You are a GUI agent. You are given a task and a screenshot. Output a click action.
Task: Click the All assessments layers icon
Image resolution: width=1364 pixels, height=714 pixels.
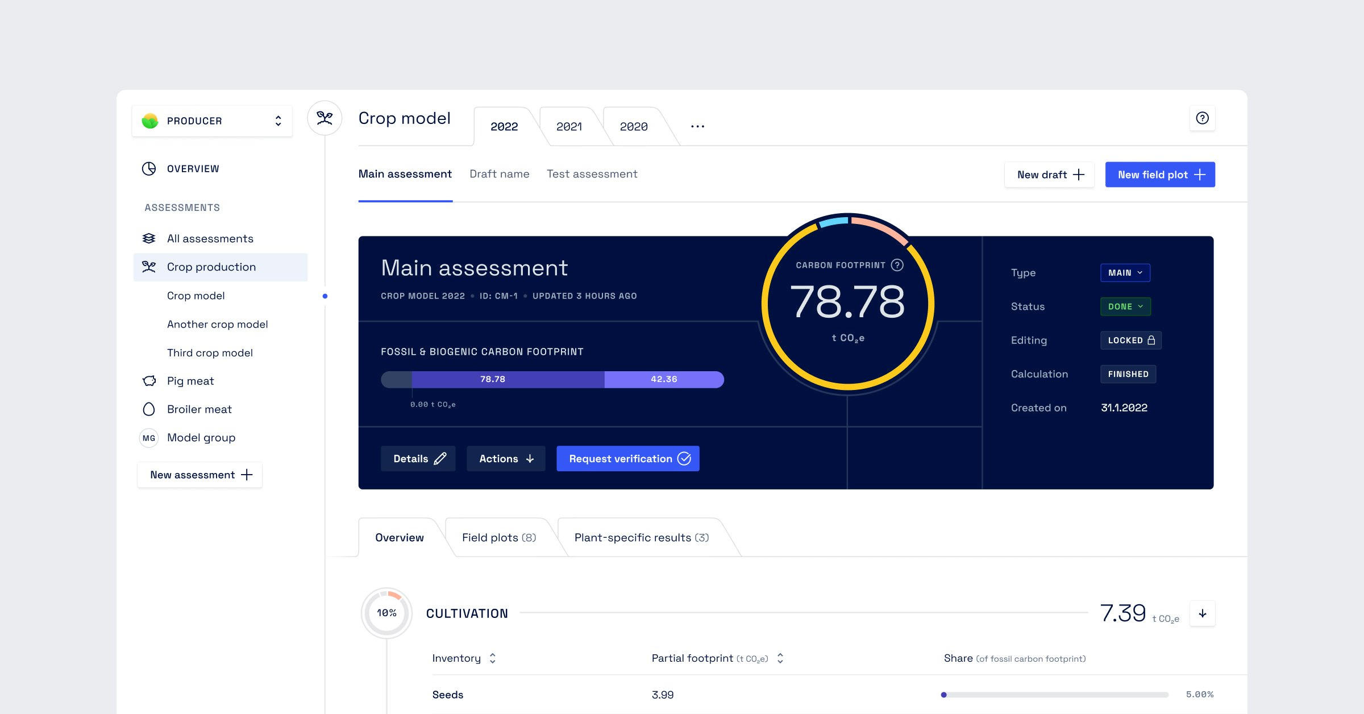(149, 239)
